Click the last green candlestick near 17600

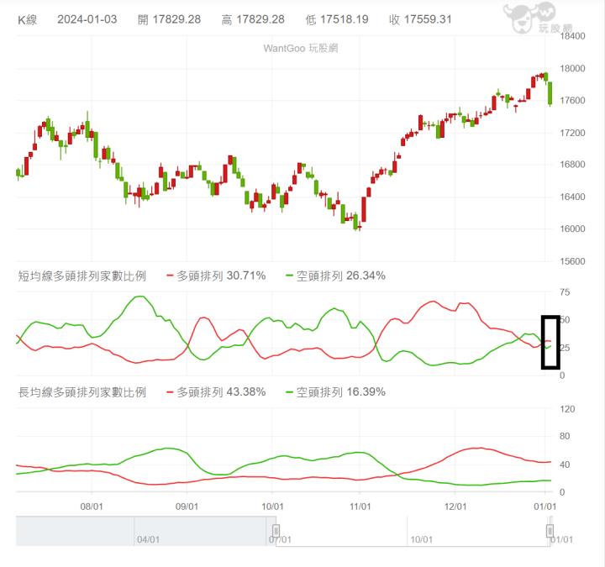[550, 92]
